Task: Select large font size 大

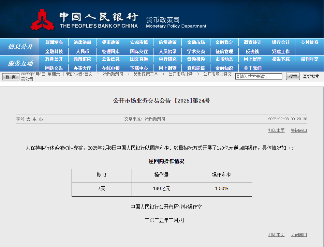Action: tap(28, 119)
